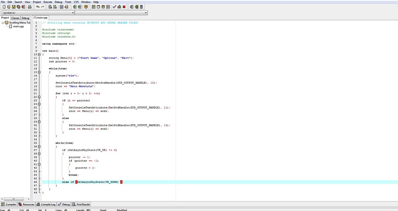Collapse the if block fold at line 24
This screenshot has width=398, height=211.
pyautogui.click(x=39, y=104)
